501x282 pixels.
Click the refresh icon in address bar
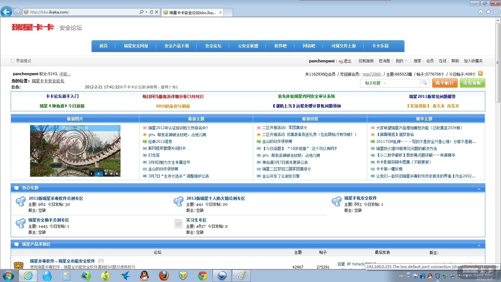152,12
